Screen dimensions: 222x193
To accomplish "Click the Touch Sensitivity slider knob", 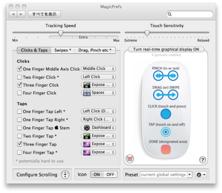I will (147, 33).
